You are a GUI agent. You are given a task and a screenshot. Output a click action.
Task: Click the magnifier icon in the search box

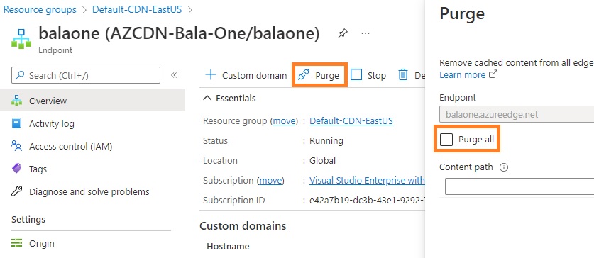click(x=21, y=75)
